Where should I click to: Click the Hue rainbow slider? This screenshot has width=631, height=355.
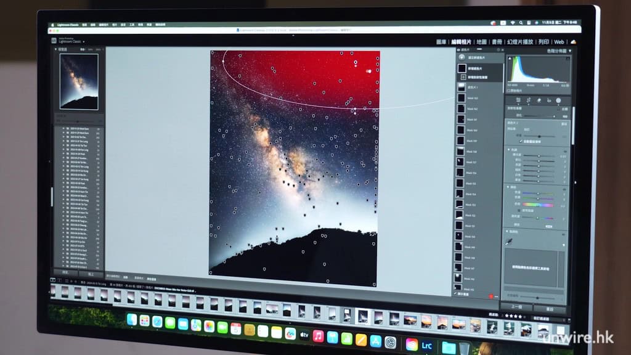538,204
